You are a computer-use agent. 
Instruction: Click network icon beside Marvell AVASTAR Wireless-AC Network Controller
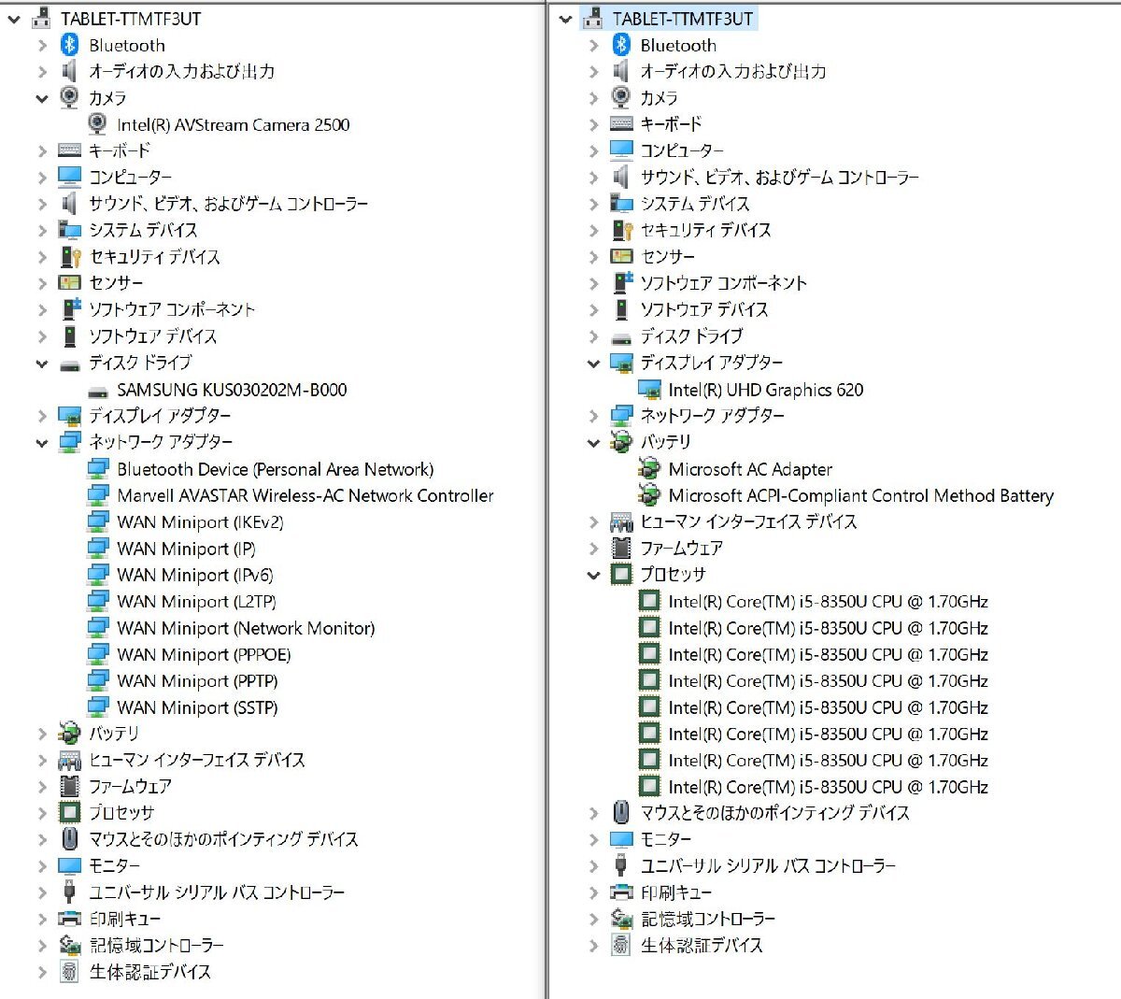point(97,495)
